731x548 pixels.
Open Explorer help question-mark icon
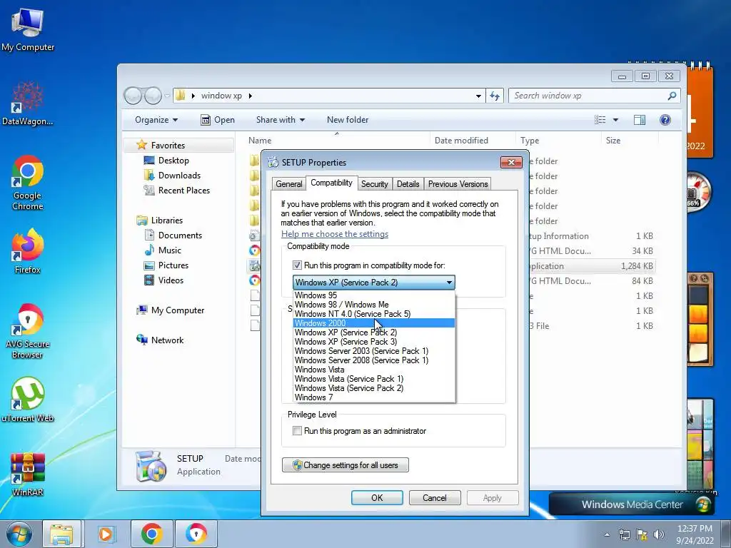(x=665, y=120)
